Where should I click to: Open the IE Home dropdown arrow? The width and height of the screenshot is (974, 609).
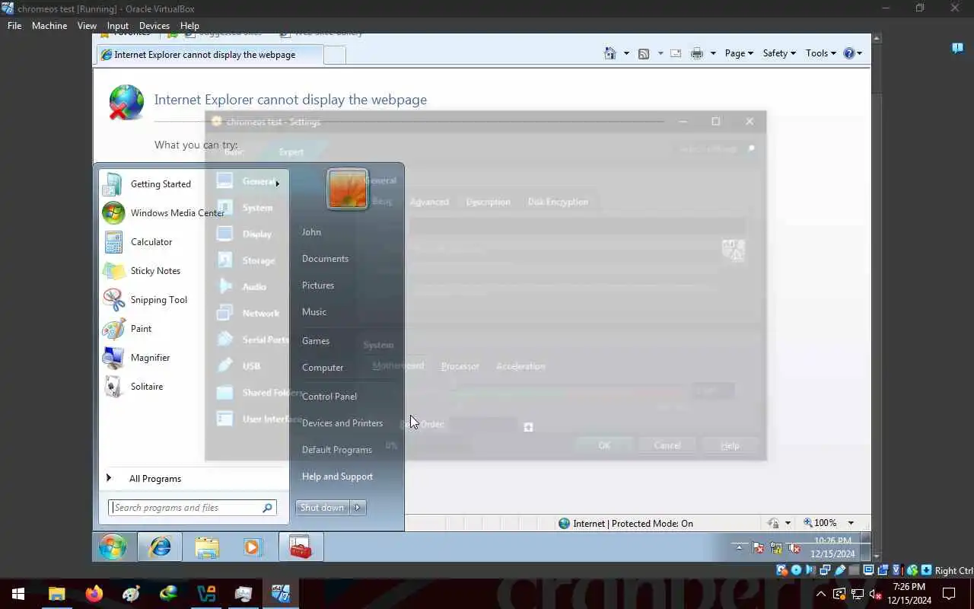[x=626, y=53]
